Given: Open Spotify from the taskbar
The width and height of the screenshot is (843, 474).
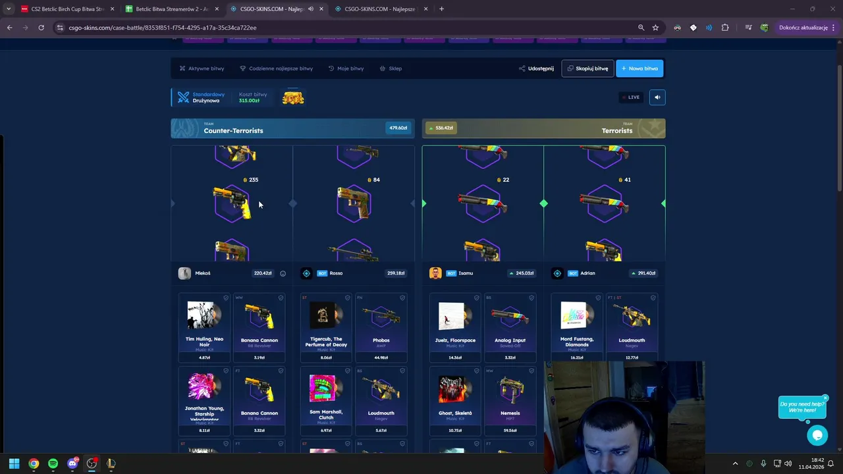Looking at the screenshot, I should pyautogui.click(x=53, y=463).
